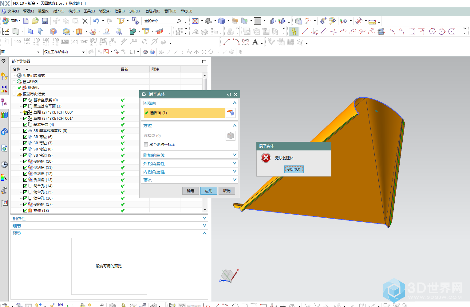
Task: Toggle checkbox for SB 弯边 (6)
Action: click(25, 137)
